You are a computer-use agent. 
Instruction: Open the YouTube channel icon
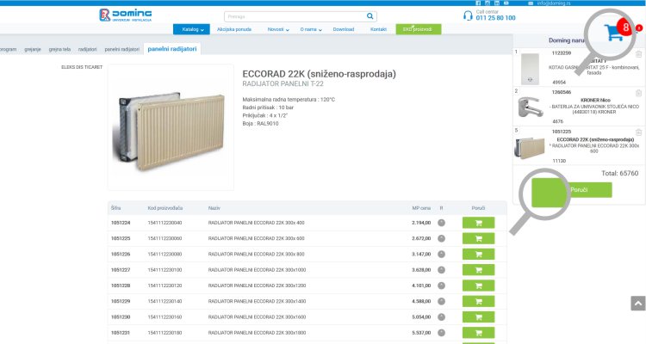coord(506,3)
